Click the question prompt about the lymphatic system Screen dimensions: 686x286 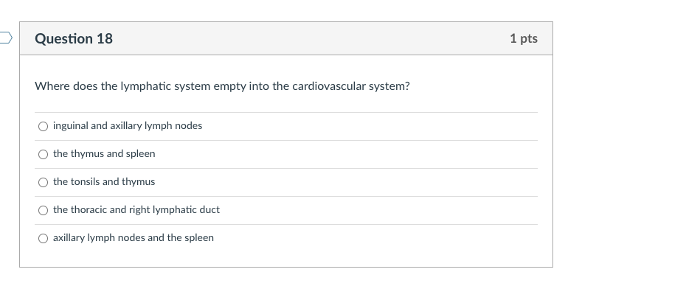point(222,86)
